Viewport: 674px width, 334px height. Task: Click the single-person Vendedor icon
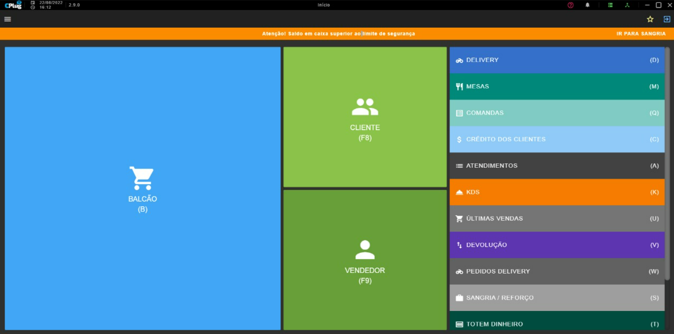pyautogui.click(x=365, y=250)
